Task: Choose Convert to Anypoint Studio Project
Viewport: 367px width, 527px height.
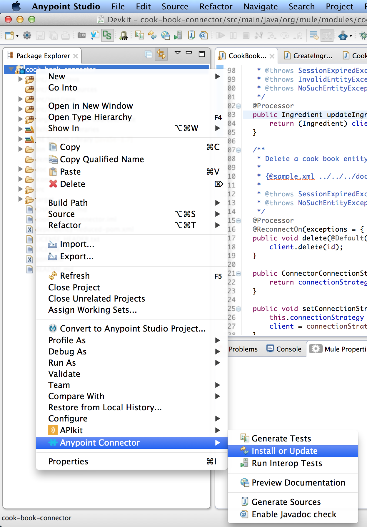Action: (132, 329)
